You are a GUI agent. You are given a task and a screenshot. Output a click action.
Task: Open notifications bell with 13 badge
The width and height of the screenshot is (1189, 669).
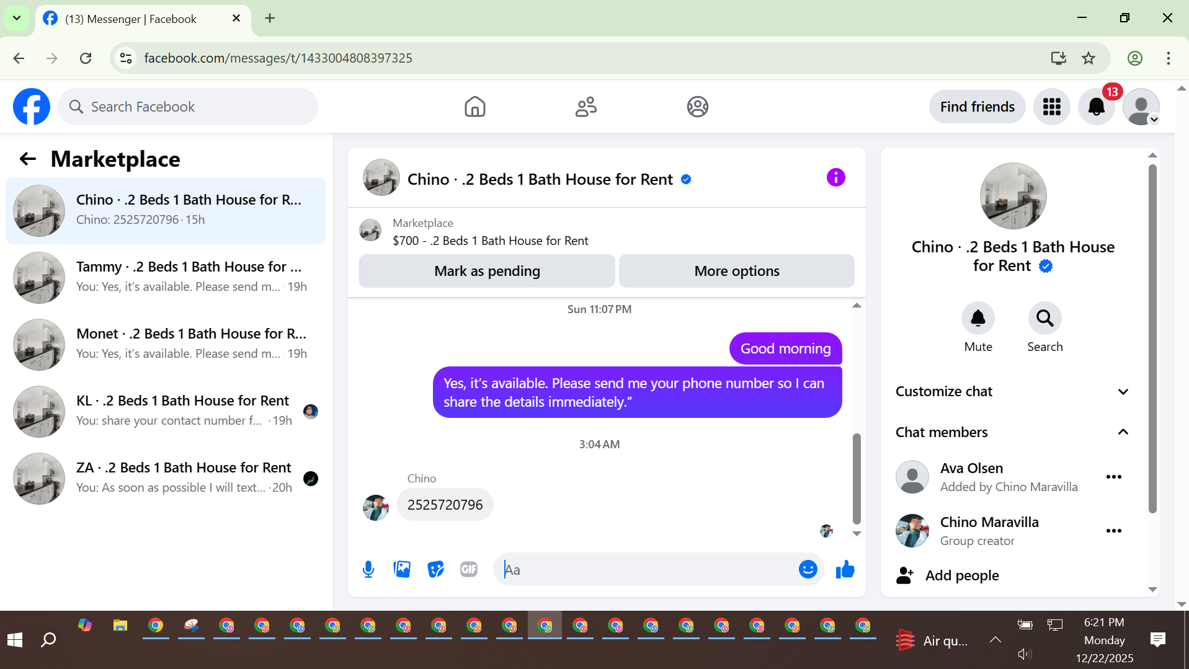1097,107
